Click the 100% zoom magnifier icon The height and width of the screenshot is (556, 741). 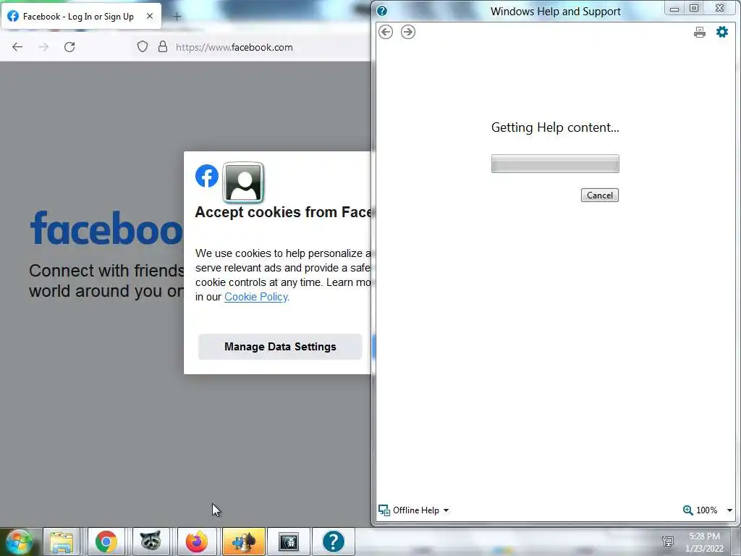[687, 510]
